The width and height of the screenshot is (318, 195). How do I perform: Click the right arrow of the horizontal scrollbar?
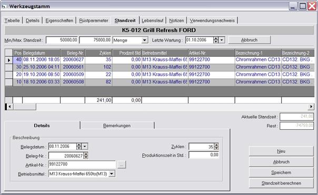click(311, 107)
